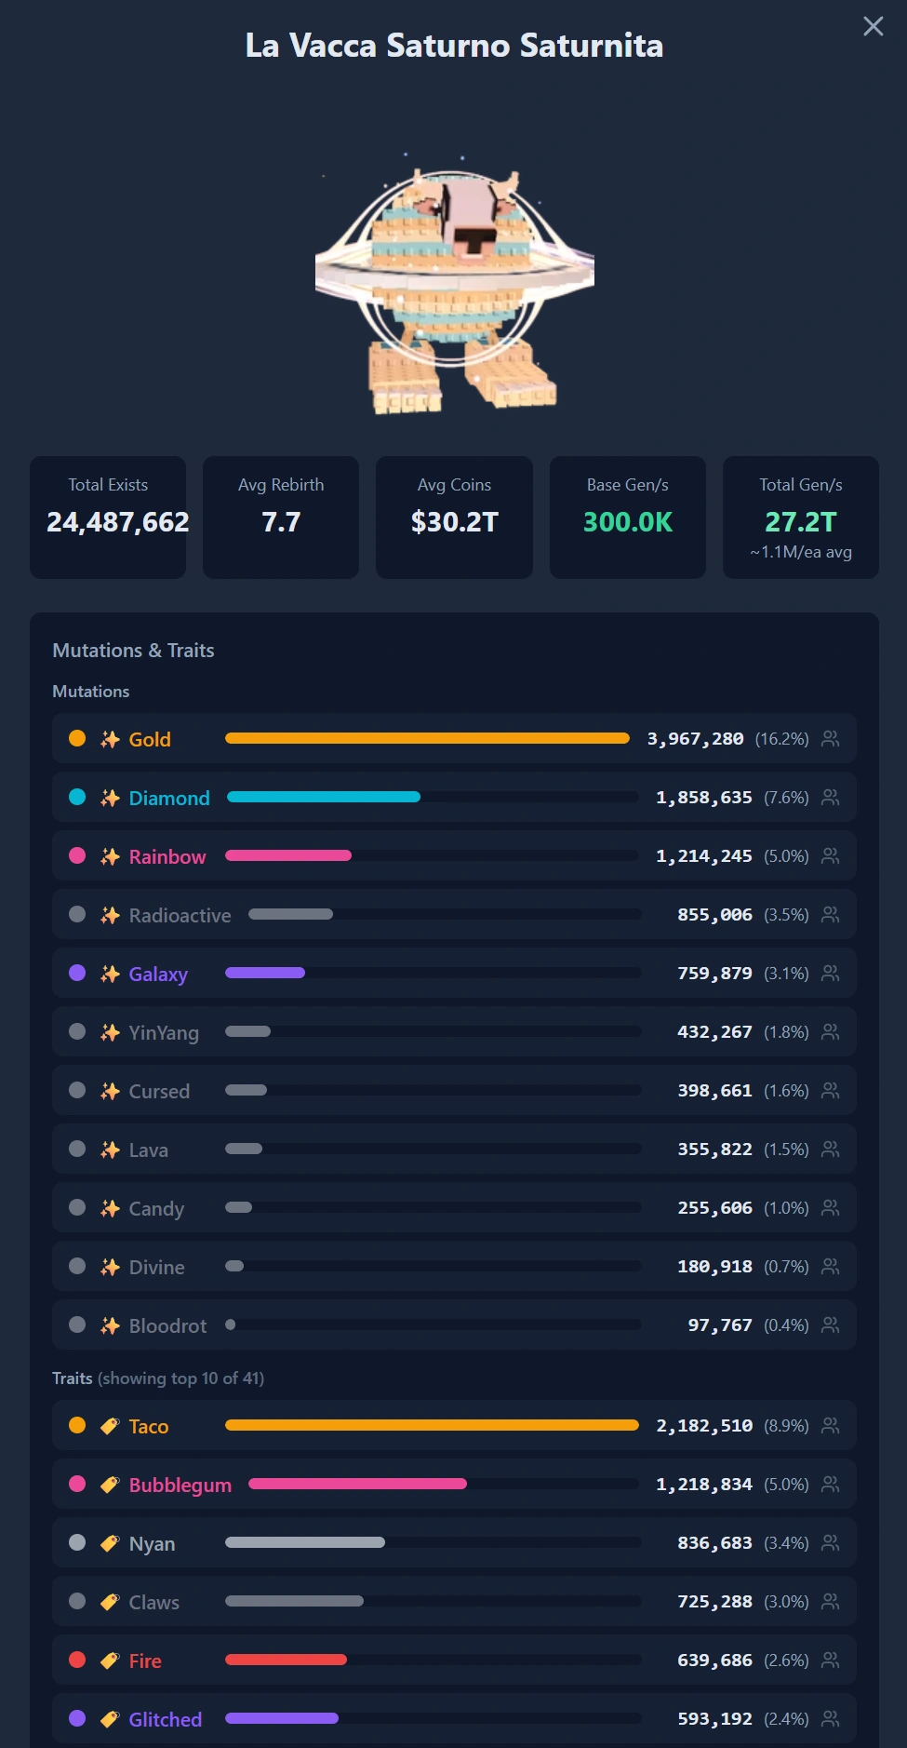Click the orange dot on Gold row

click(77, 738)
